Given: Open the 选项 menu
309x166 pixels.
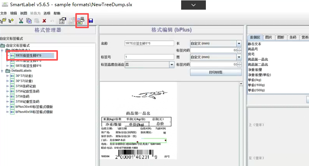Looking at the screenshot, I should pos(47,13).
